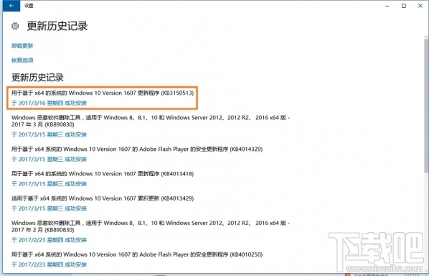Select the KB3150513 update title text
This screenshot has height=276, width=429.
pyautogui.click(x=103, y=93)
